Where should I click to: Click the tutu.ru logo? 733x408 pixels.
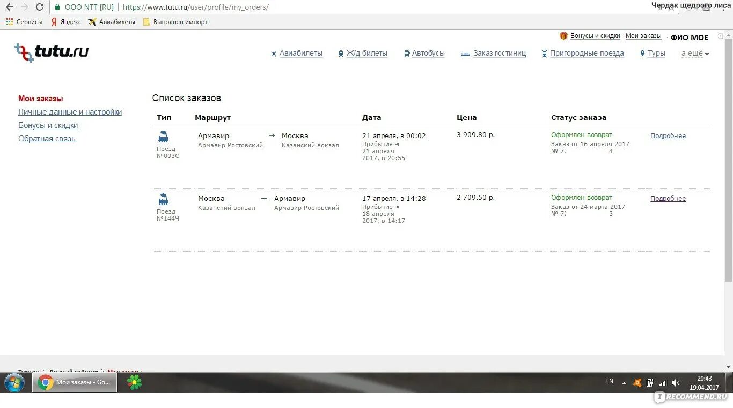(x=52, y=52)
